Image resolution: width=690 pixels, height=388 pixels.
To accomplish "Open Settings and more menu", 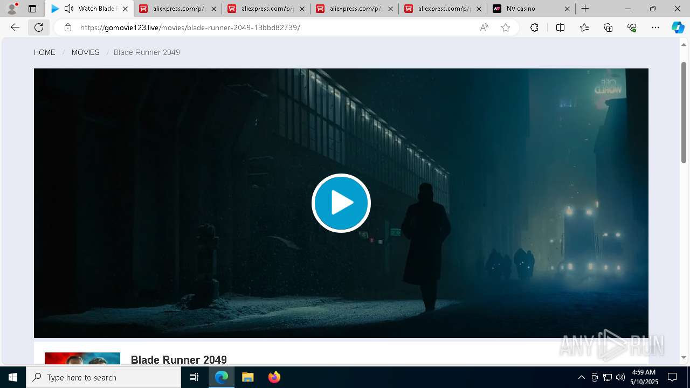I will coord(655,27).
